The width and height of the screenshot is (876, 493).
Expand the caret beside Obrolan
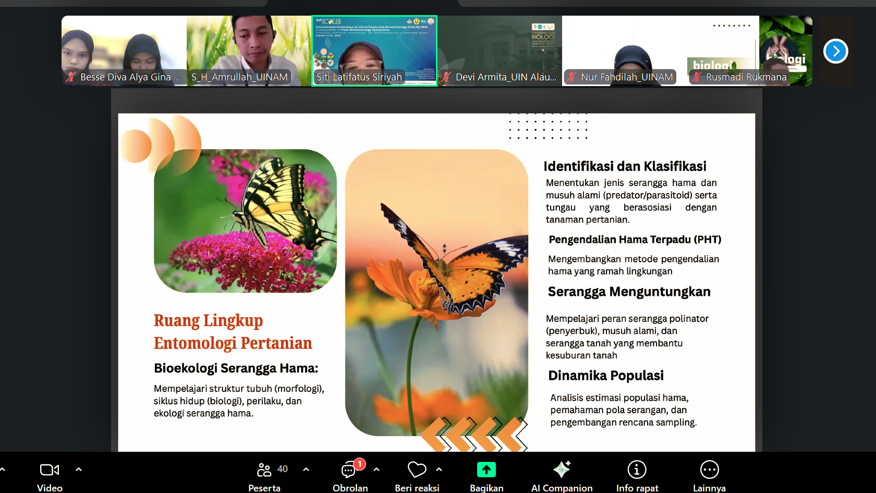[376, 470]
